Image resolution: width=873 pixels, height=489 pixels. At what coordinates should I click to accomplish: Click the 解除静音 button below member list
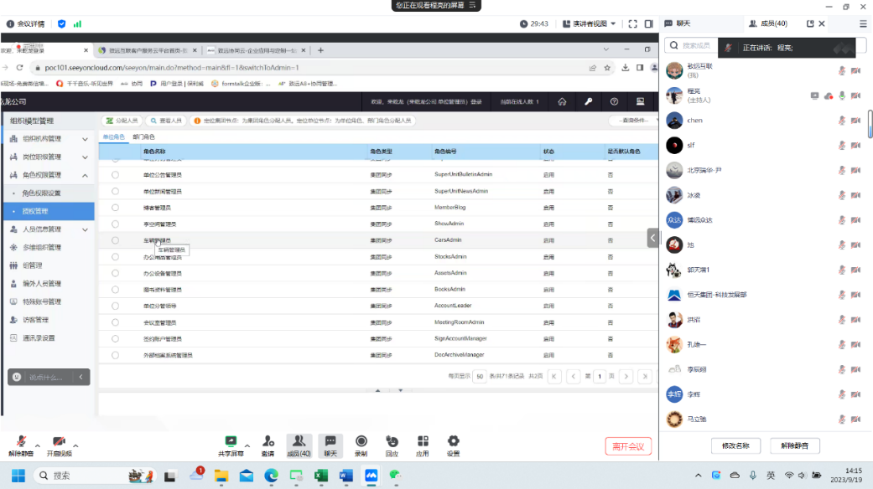click(794, 445)
